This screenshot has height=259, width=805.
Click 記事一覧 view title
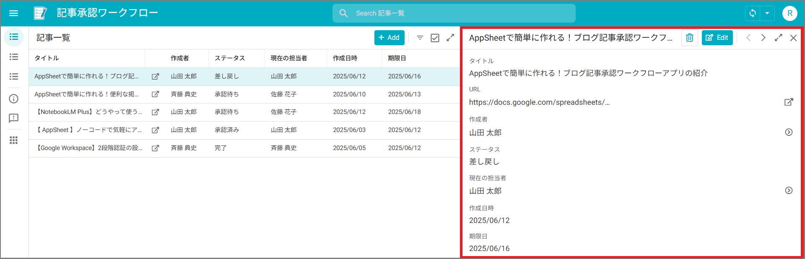[x=53, y=38]
